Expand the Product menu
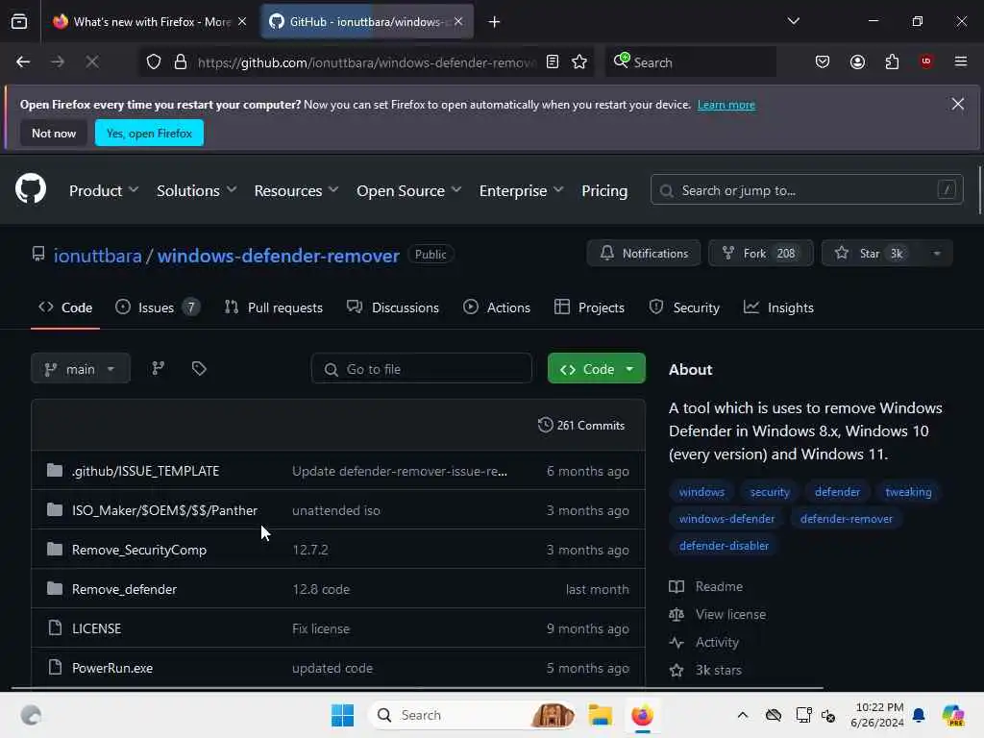This screenshot has width=984, height=738. tap(104, 190)
